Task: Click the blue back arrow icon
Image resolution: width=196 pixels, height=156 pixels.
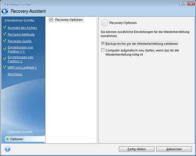Action: coord(5,11)
